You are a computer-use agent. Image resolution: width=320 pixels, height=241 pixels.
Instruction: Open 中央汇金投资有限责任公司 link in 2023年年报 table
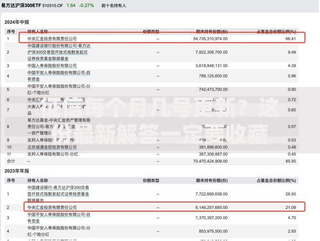[52, 207]
